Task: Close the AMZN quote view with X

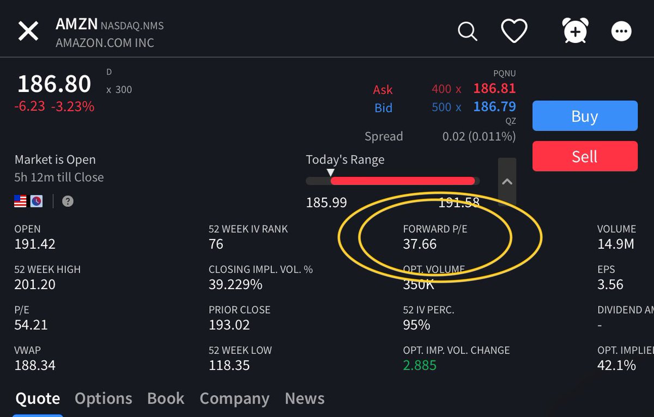Action: 28,31
